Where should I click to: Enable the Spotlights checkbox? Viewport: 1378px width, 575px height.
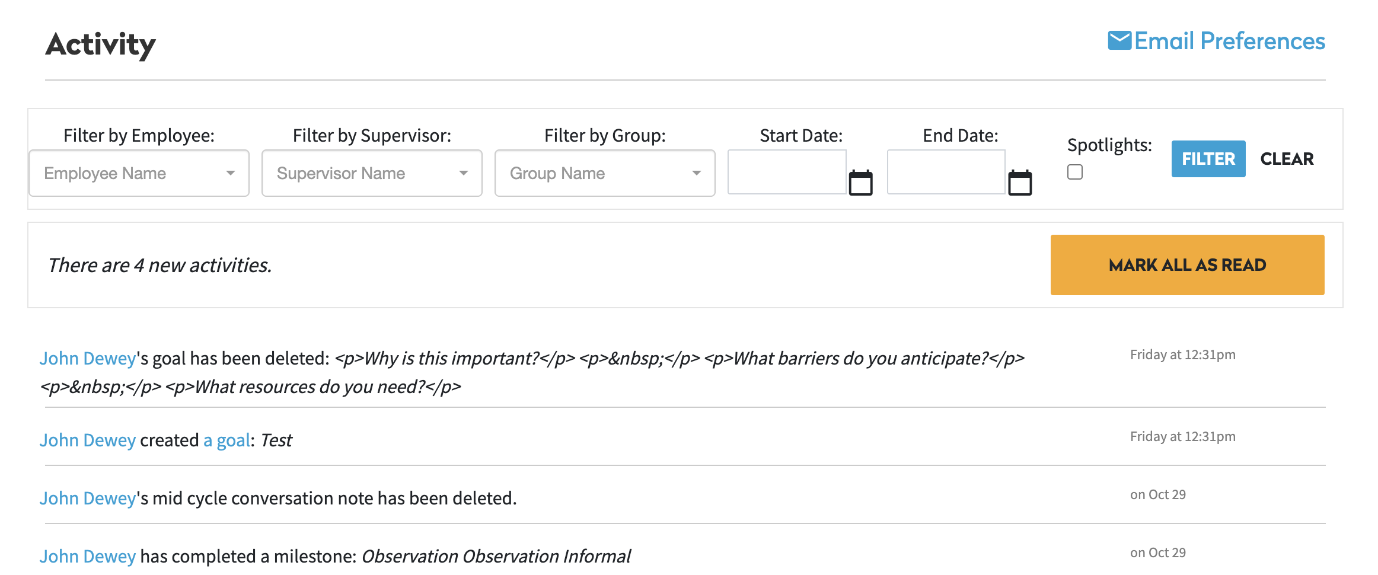click(x=1074, y=172)
